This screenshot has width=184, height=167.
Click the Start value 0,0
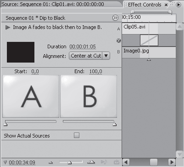(35, 72)
